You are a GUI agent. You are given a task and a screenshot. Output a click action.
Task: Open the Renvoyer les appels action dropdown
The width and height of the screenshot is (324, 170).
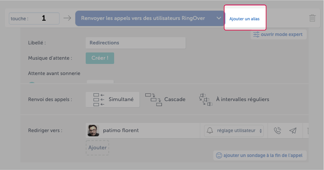coord(150,18)
